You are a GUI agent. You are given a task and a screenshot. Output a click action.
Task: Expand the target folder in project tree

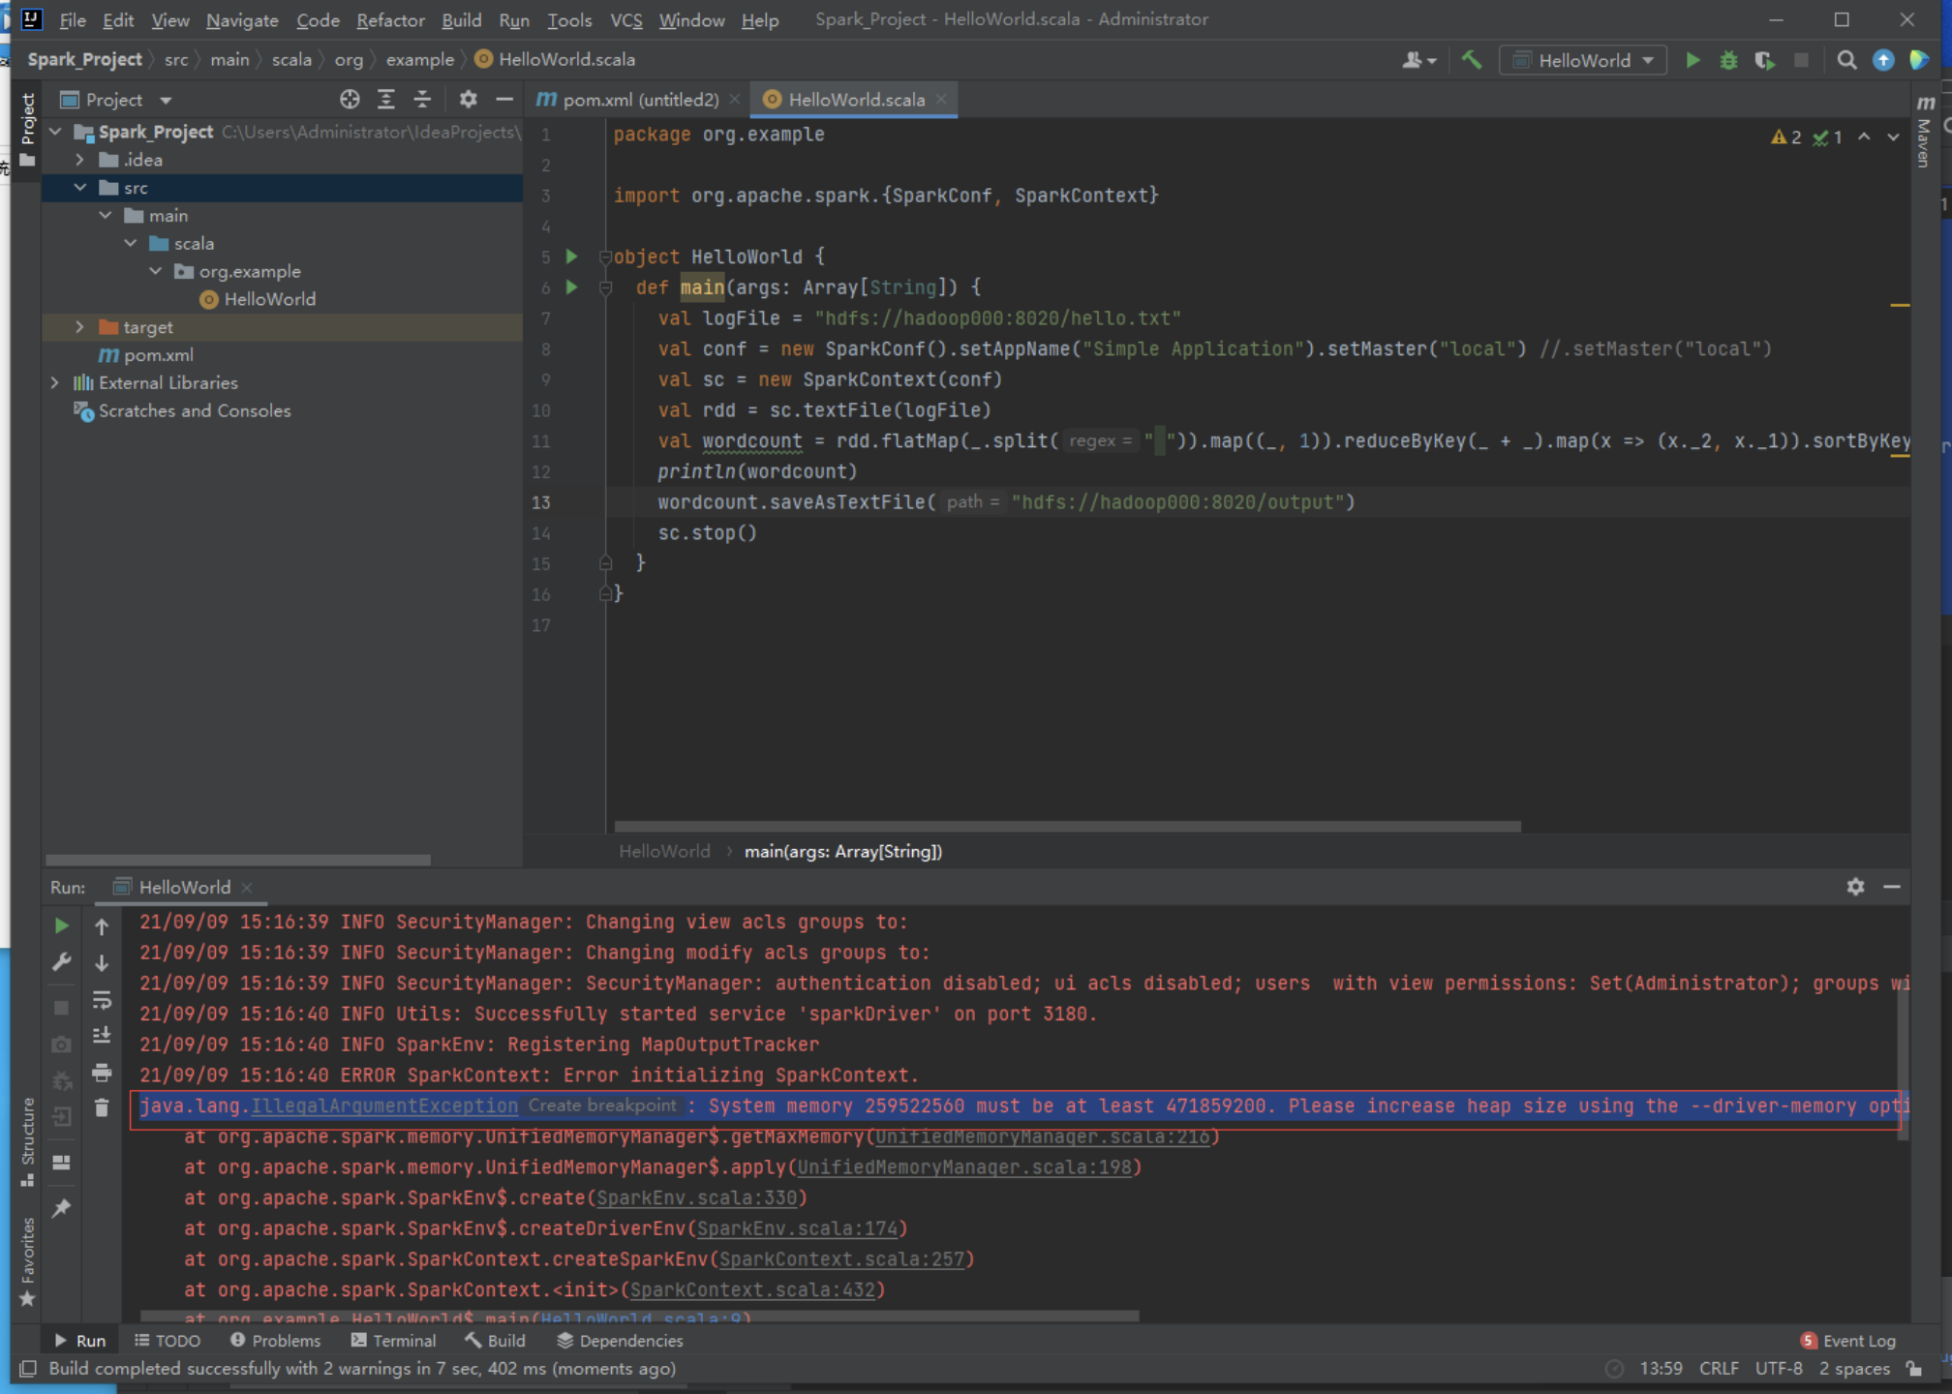(79, 327)
